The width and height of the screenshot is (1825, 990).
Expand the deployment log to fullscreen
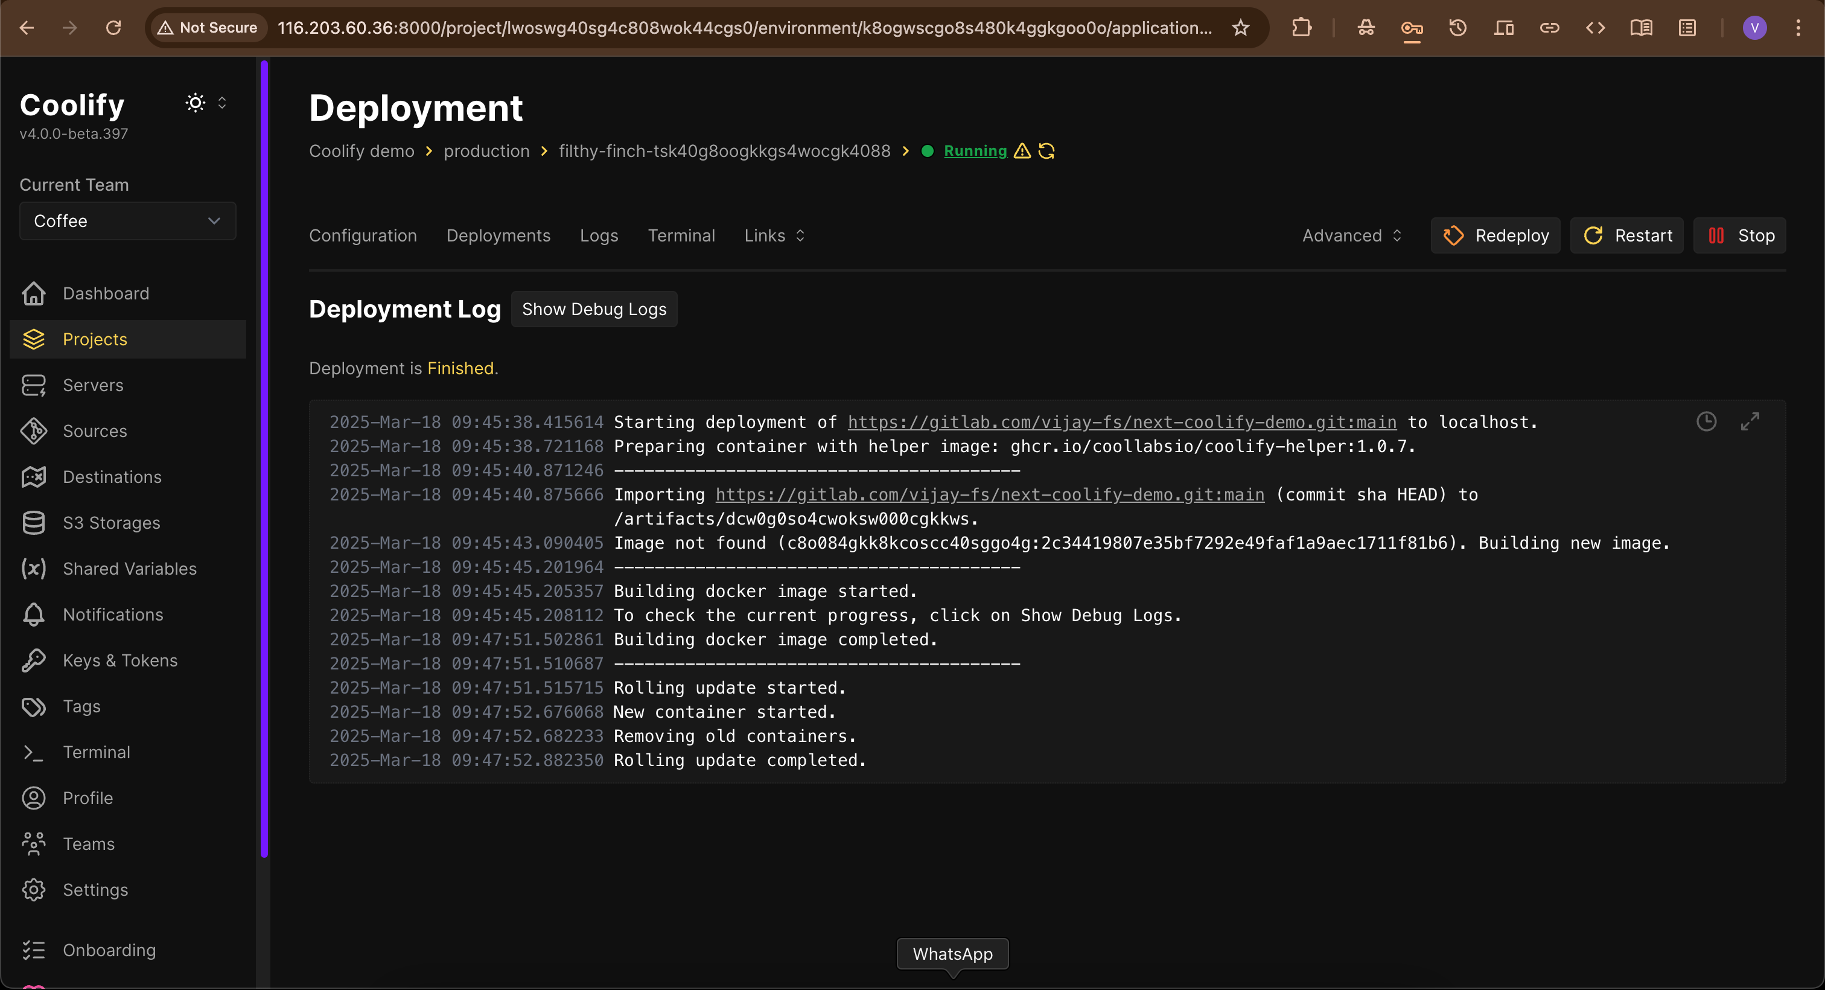coord(1750,421)
